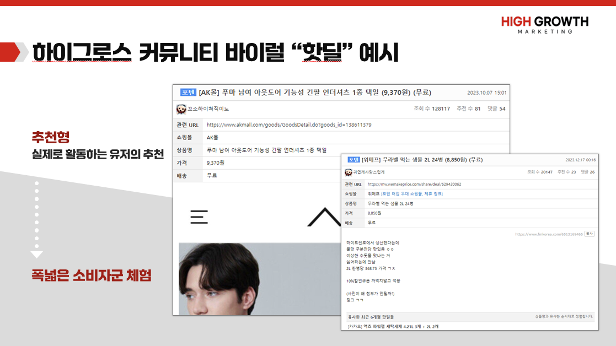The height and width of the screenshot is (346, 616).
Task: Click the 복사 copy button next to fmkorea URL
Action: pos(590,234)
